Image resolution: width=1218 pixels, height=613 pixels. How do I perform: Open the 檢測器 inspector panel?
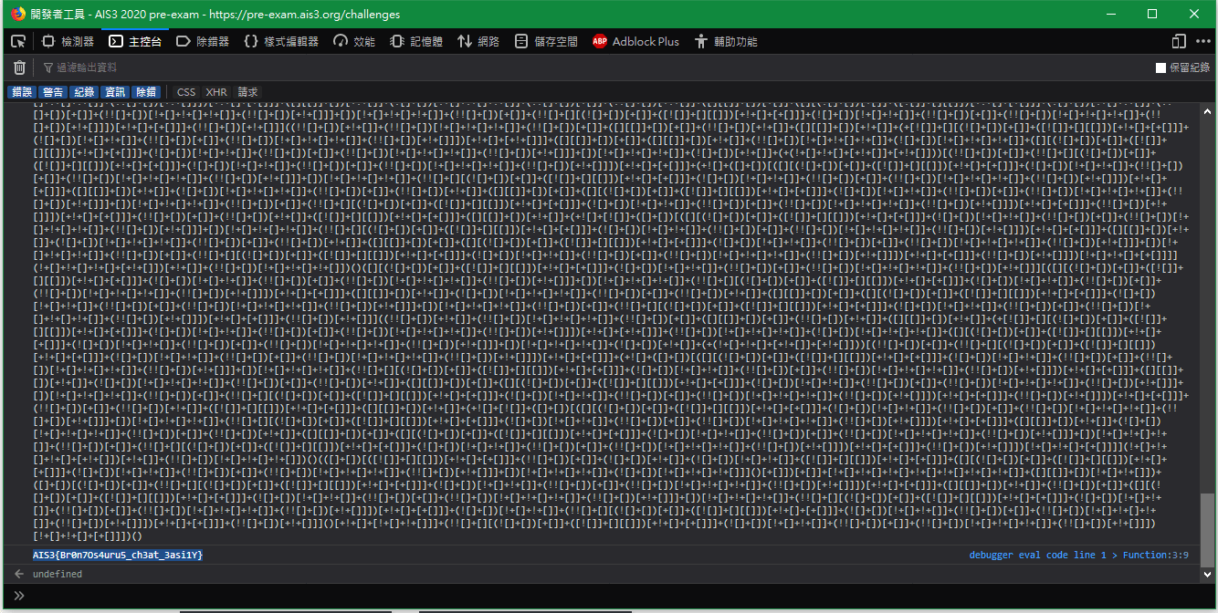[x=64, y=41]
